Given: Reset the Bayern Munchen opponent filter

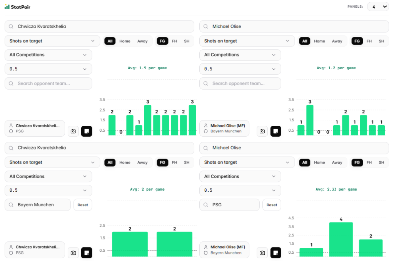Looking at the screenshot, I should coord(83,205).
